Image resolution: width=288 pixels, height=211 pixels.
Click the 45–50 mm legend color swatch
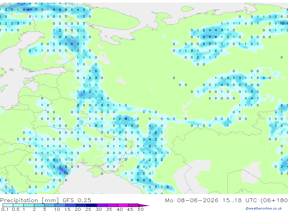pyautogui.click(x=134, y=205)
